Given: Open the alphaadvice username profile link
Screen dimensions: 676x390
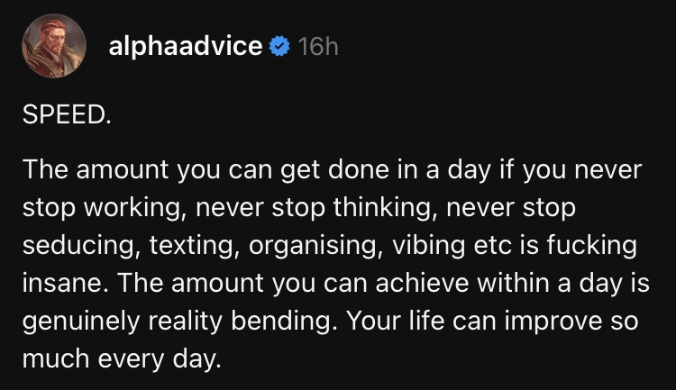Looking at the screenshot, I should (x=185, y=47).
